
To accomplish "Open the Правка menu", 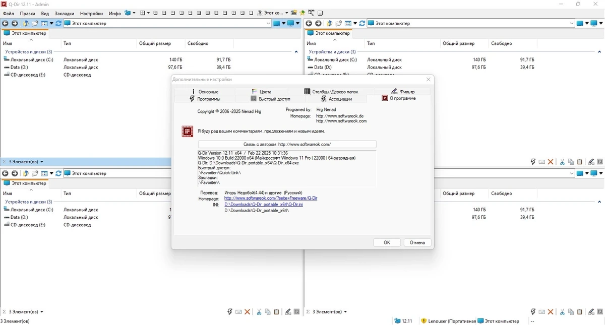I will point(28,13).
